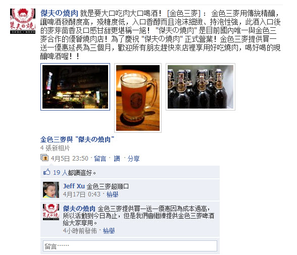Open the night storefront photo thumbnail
The image size is (297, 255).
[75, 87]
